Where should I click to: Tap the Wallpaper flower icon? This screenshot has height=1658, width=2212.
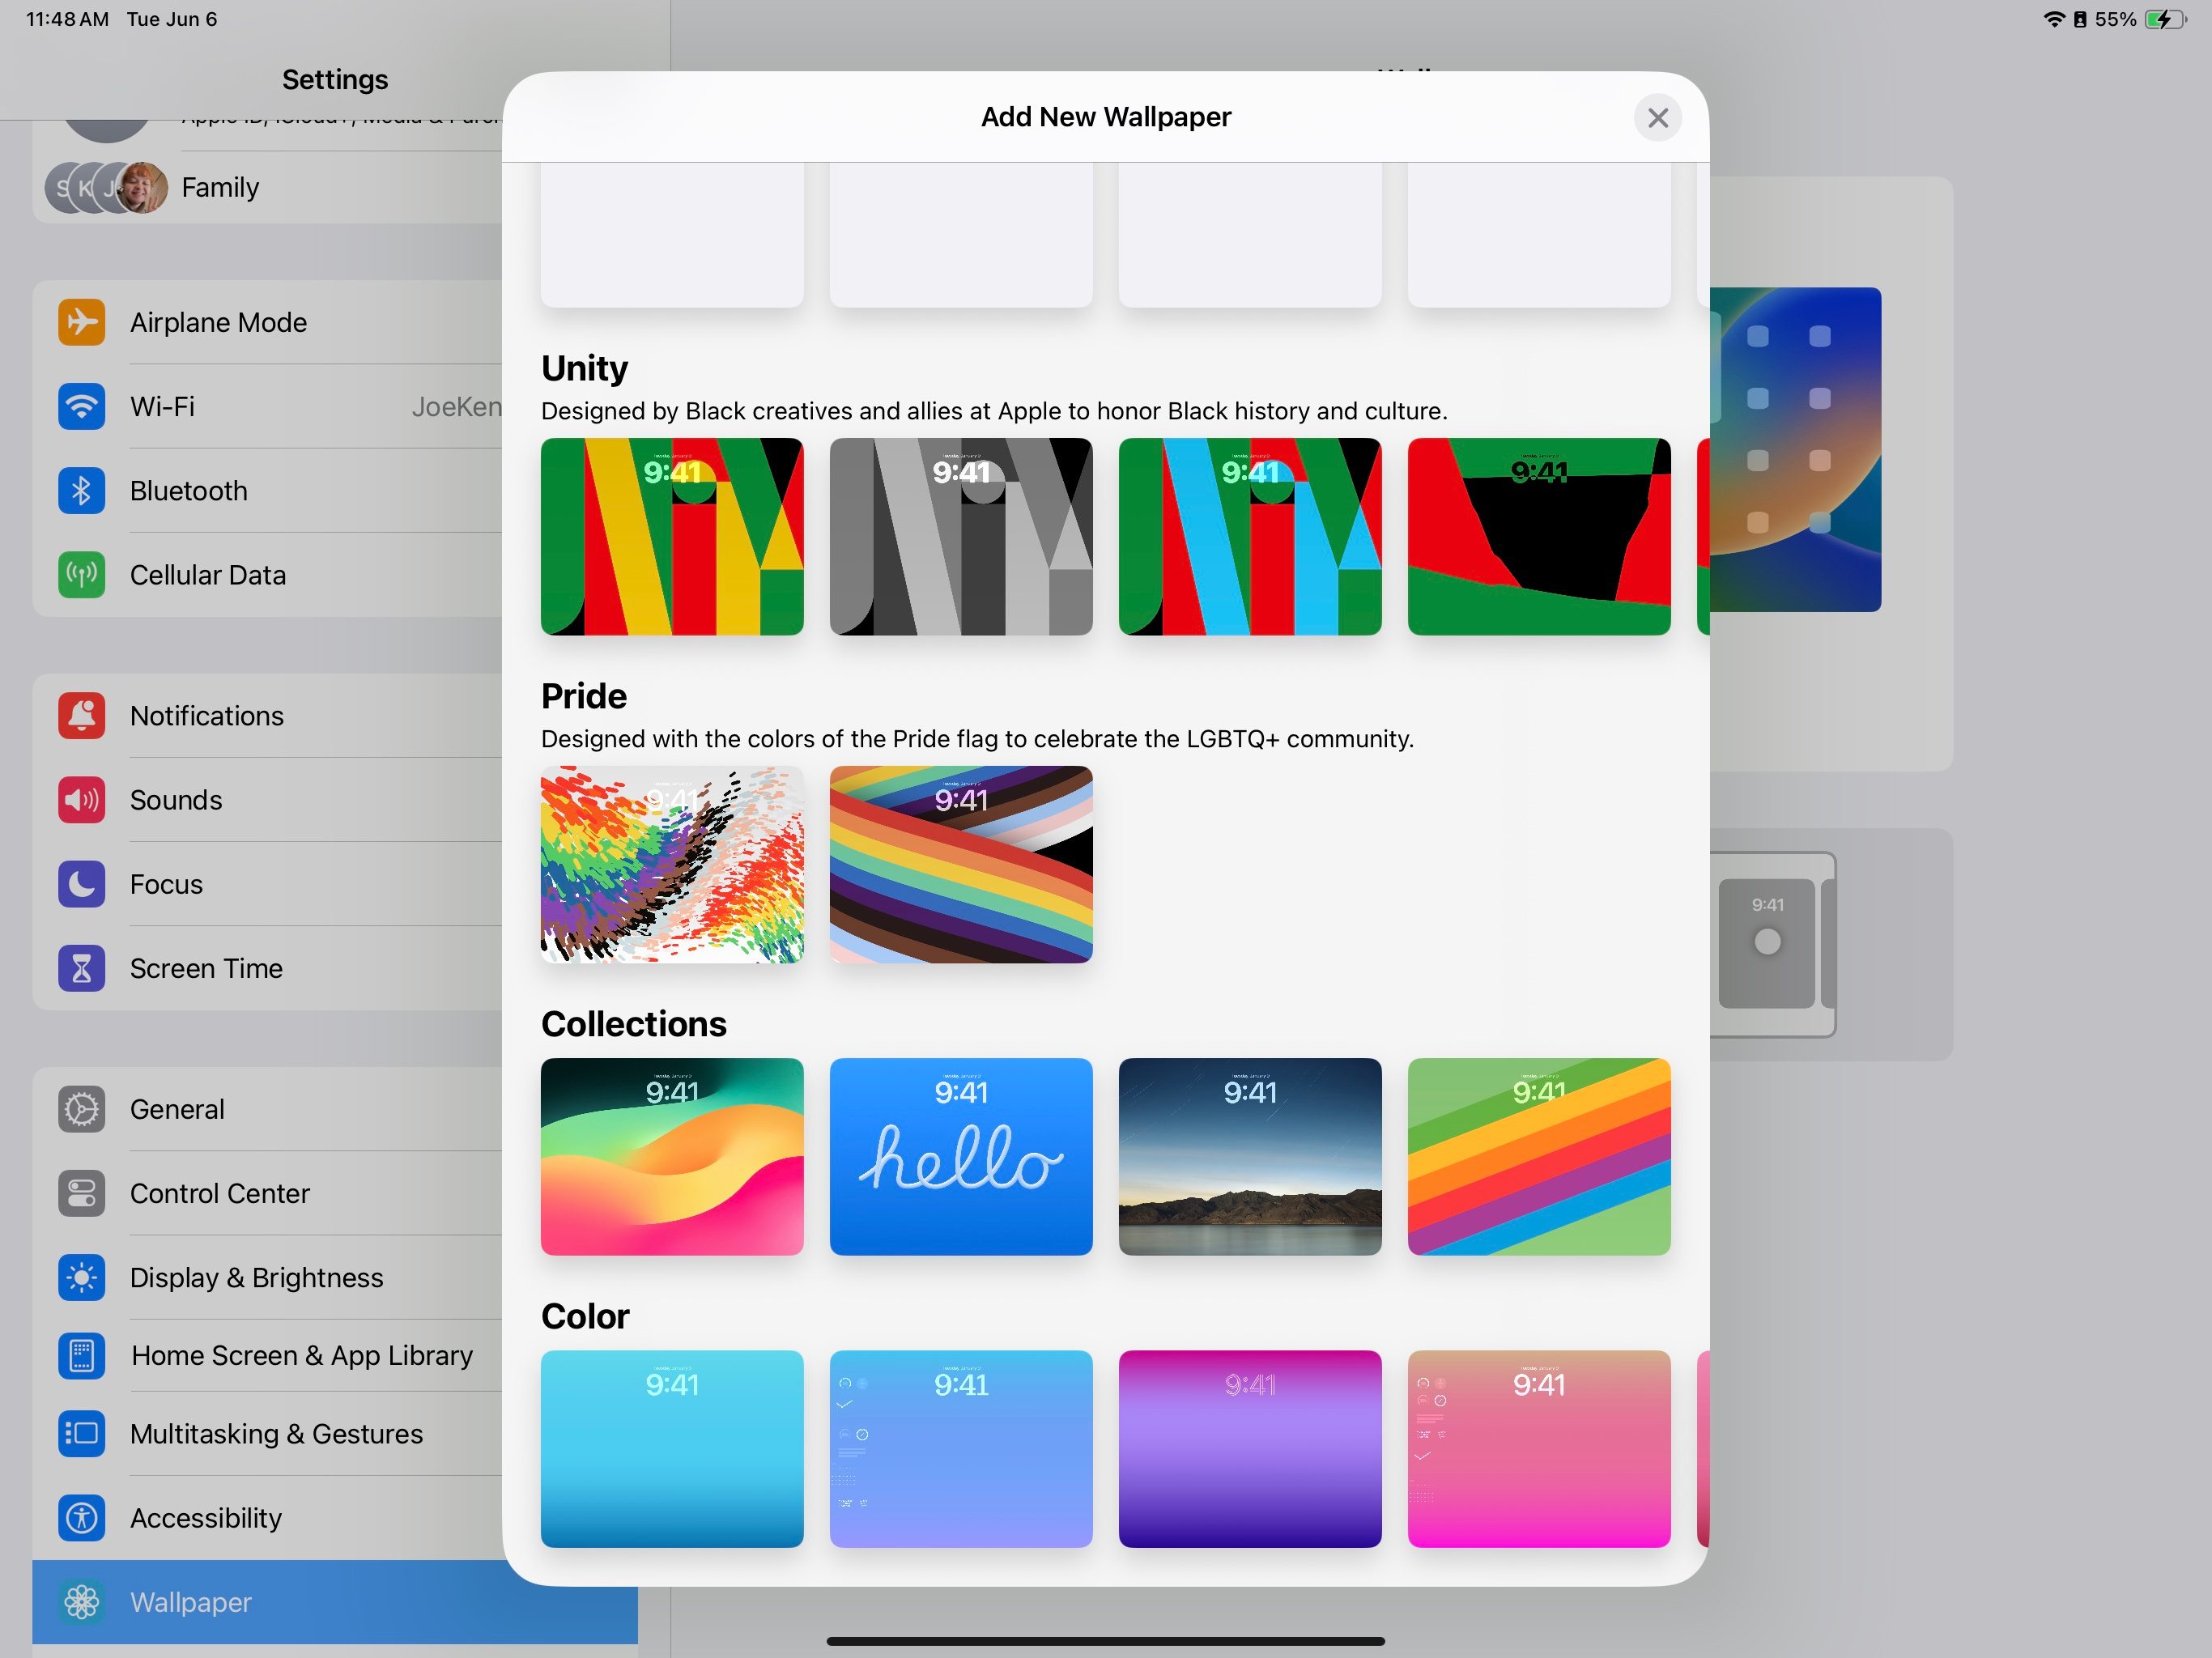tap(81, 1601)
